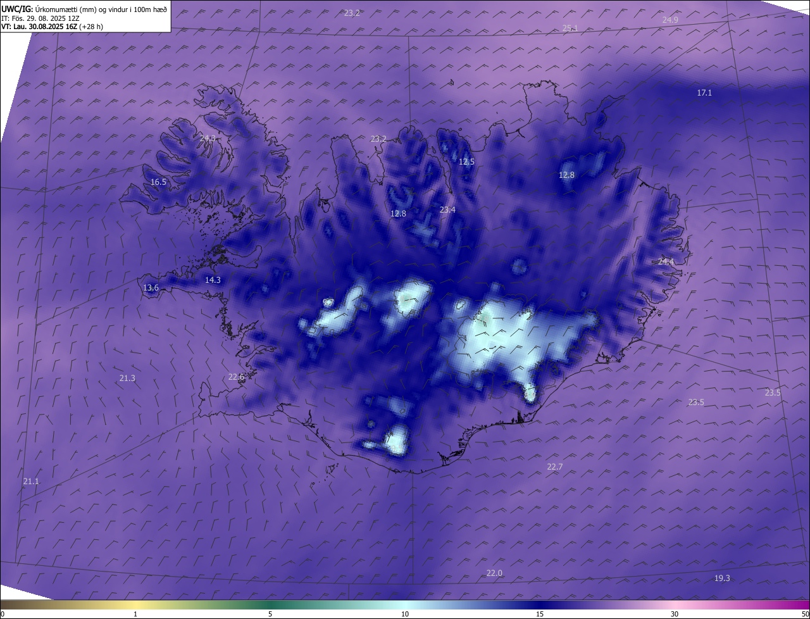
Task: Click the title line "UWC/IG: Úrkomumætti (mm) og vindur"
Action: point(84,9)
